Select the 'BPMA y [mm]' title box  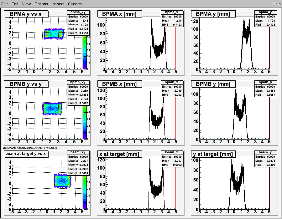[213, 14]
